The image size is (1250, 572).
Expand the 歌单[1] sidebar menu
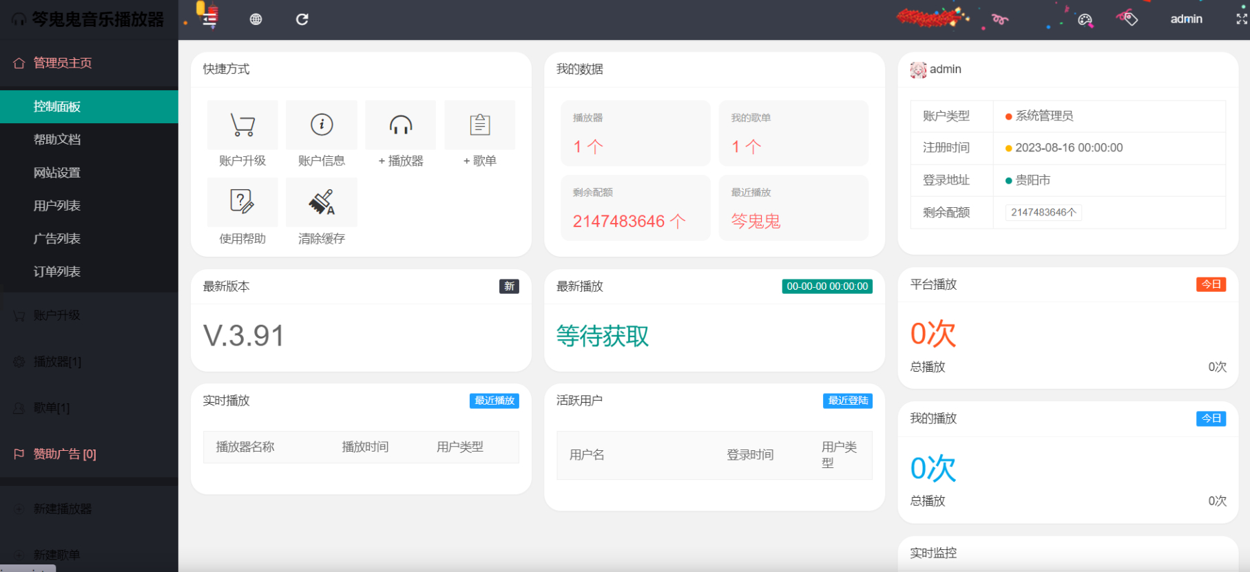pos(52,407)
